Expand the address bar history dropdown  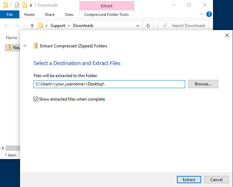coord(137,26)
